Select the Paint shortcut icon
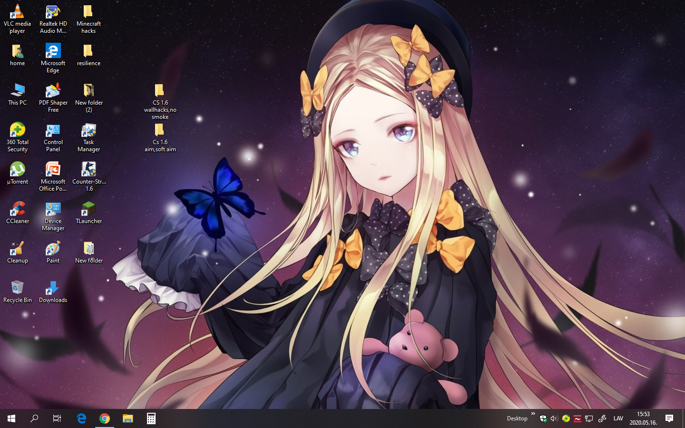 tap(53, 253)
